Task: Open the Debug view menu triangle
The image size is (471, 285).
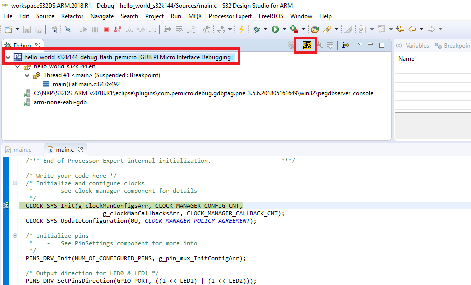Action: point(360,44)
